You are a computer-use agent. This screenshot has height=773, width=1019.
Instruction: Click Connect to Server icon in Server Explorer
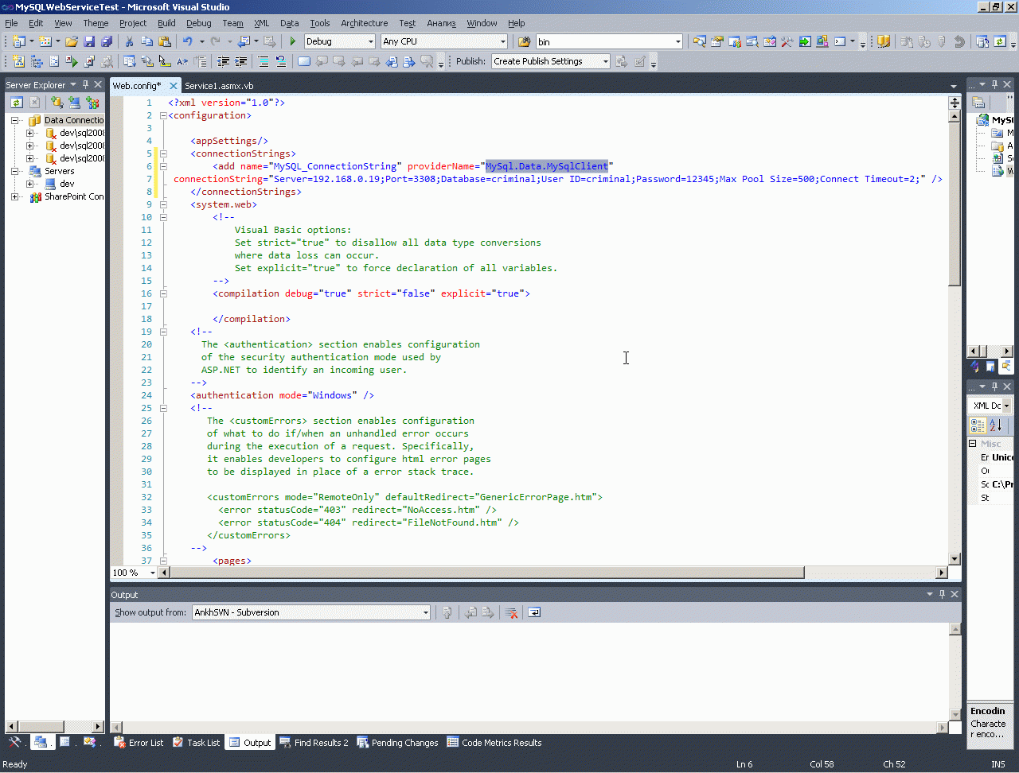click(x=74, y=102)
